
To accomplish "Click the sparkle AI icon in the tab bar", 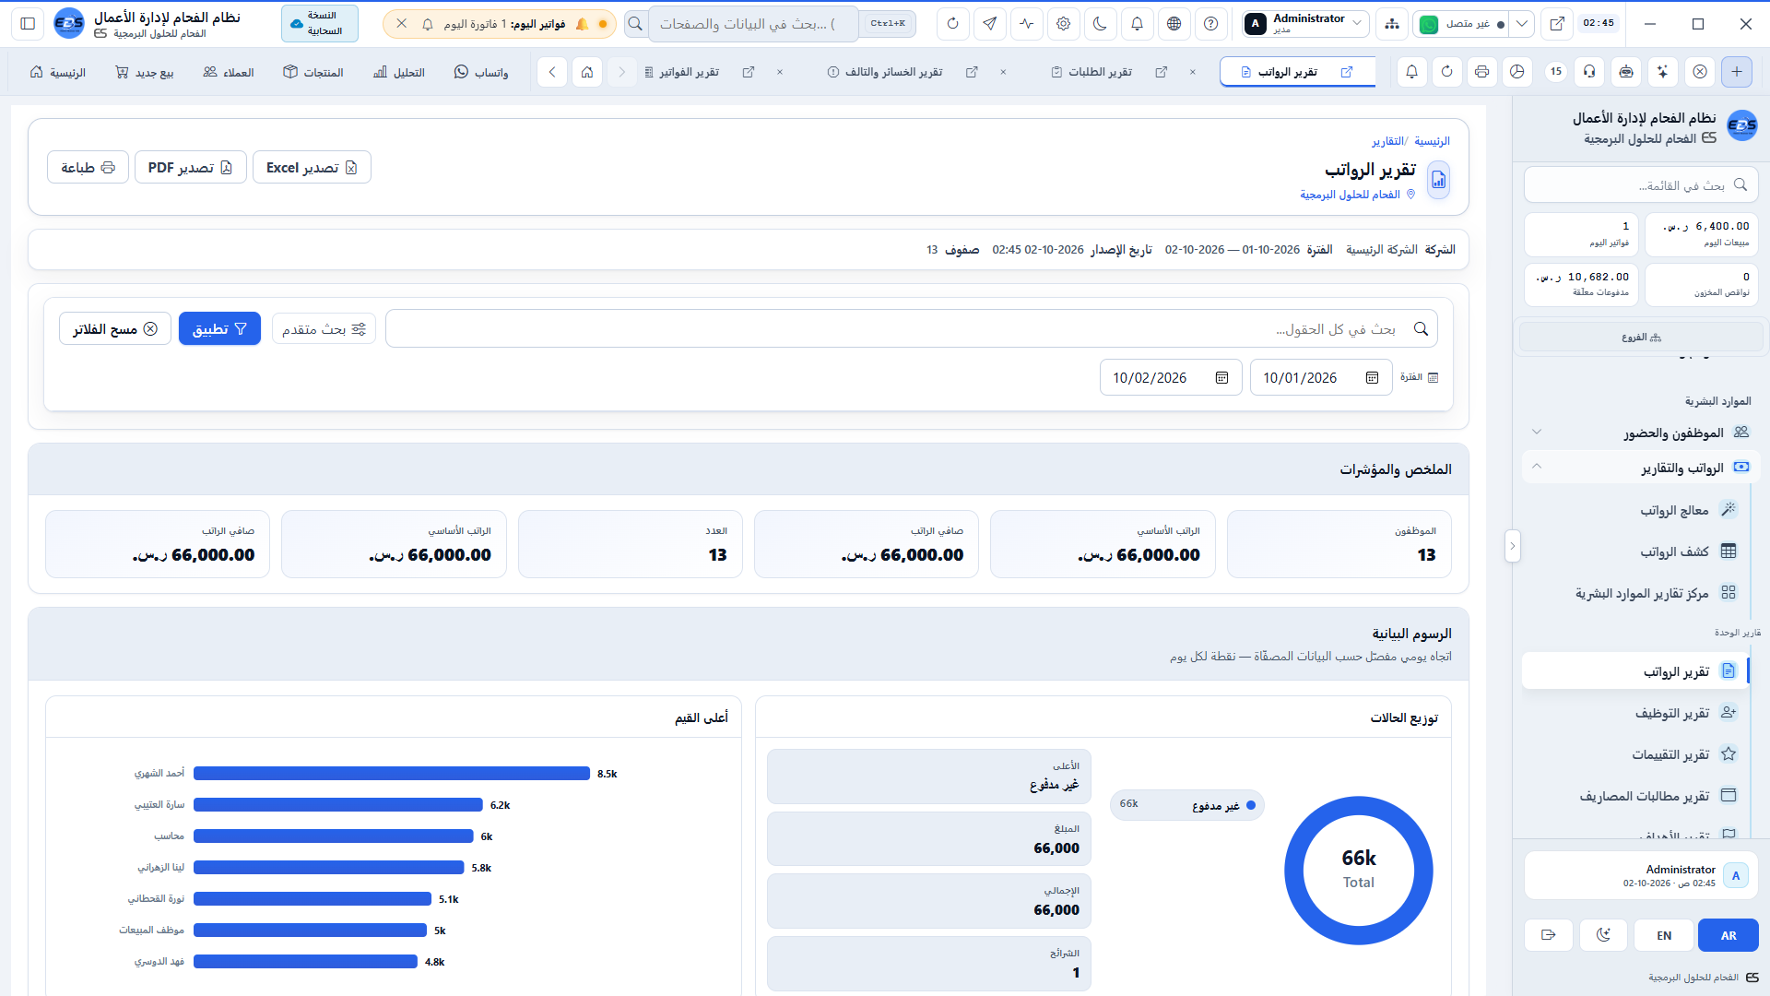I will 1662,72.
